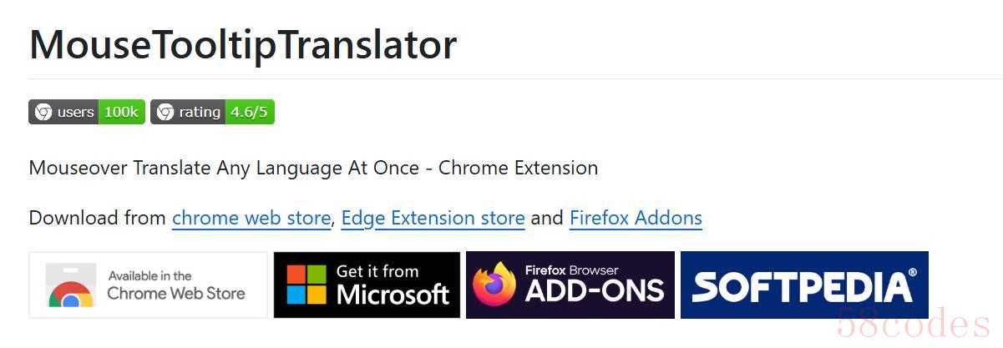Click the MouseTooltipTranslator heading
1003x348 pixels.
point(243,44)
